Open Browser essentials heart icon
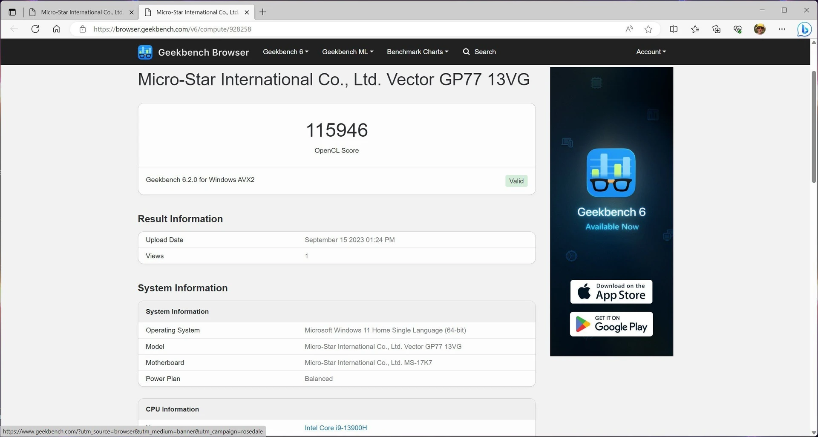Image resolution: width=818 pixels, height=437 pixels. tap(737, 29)
